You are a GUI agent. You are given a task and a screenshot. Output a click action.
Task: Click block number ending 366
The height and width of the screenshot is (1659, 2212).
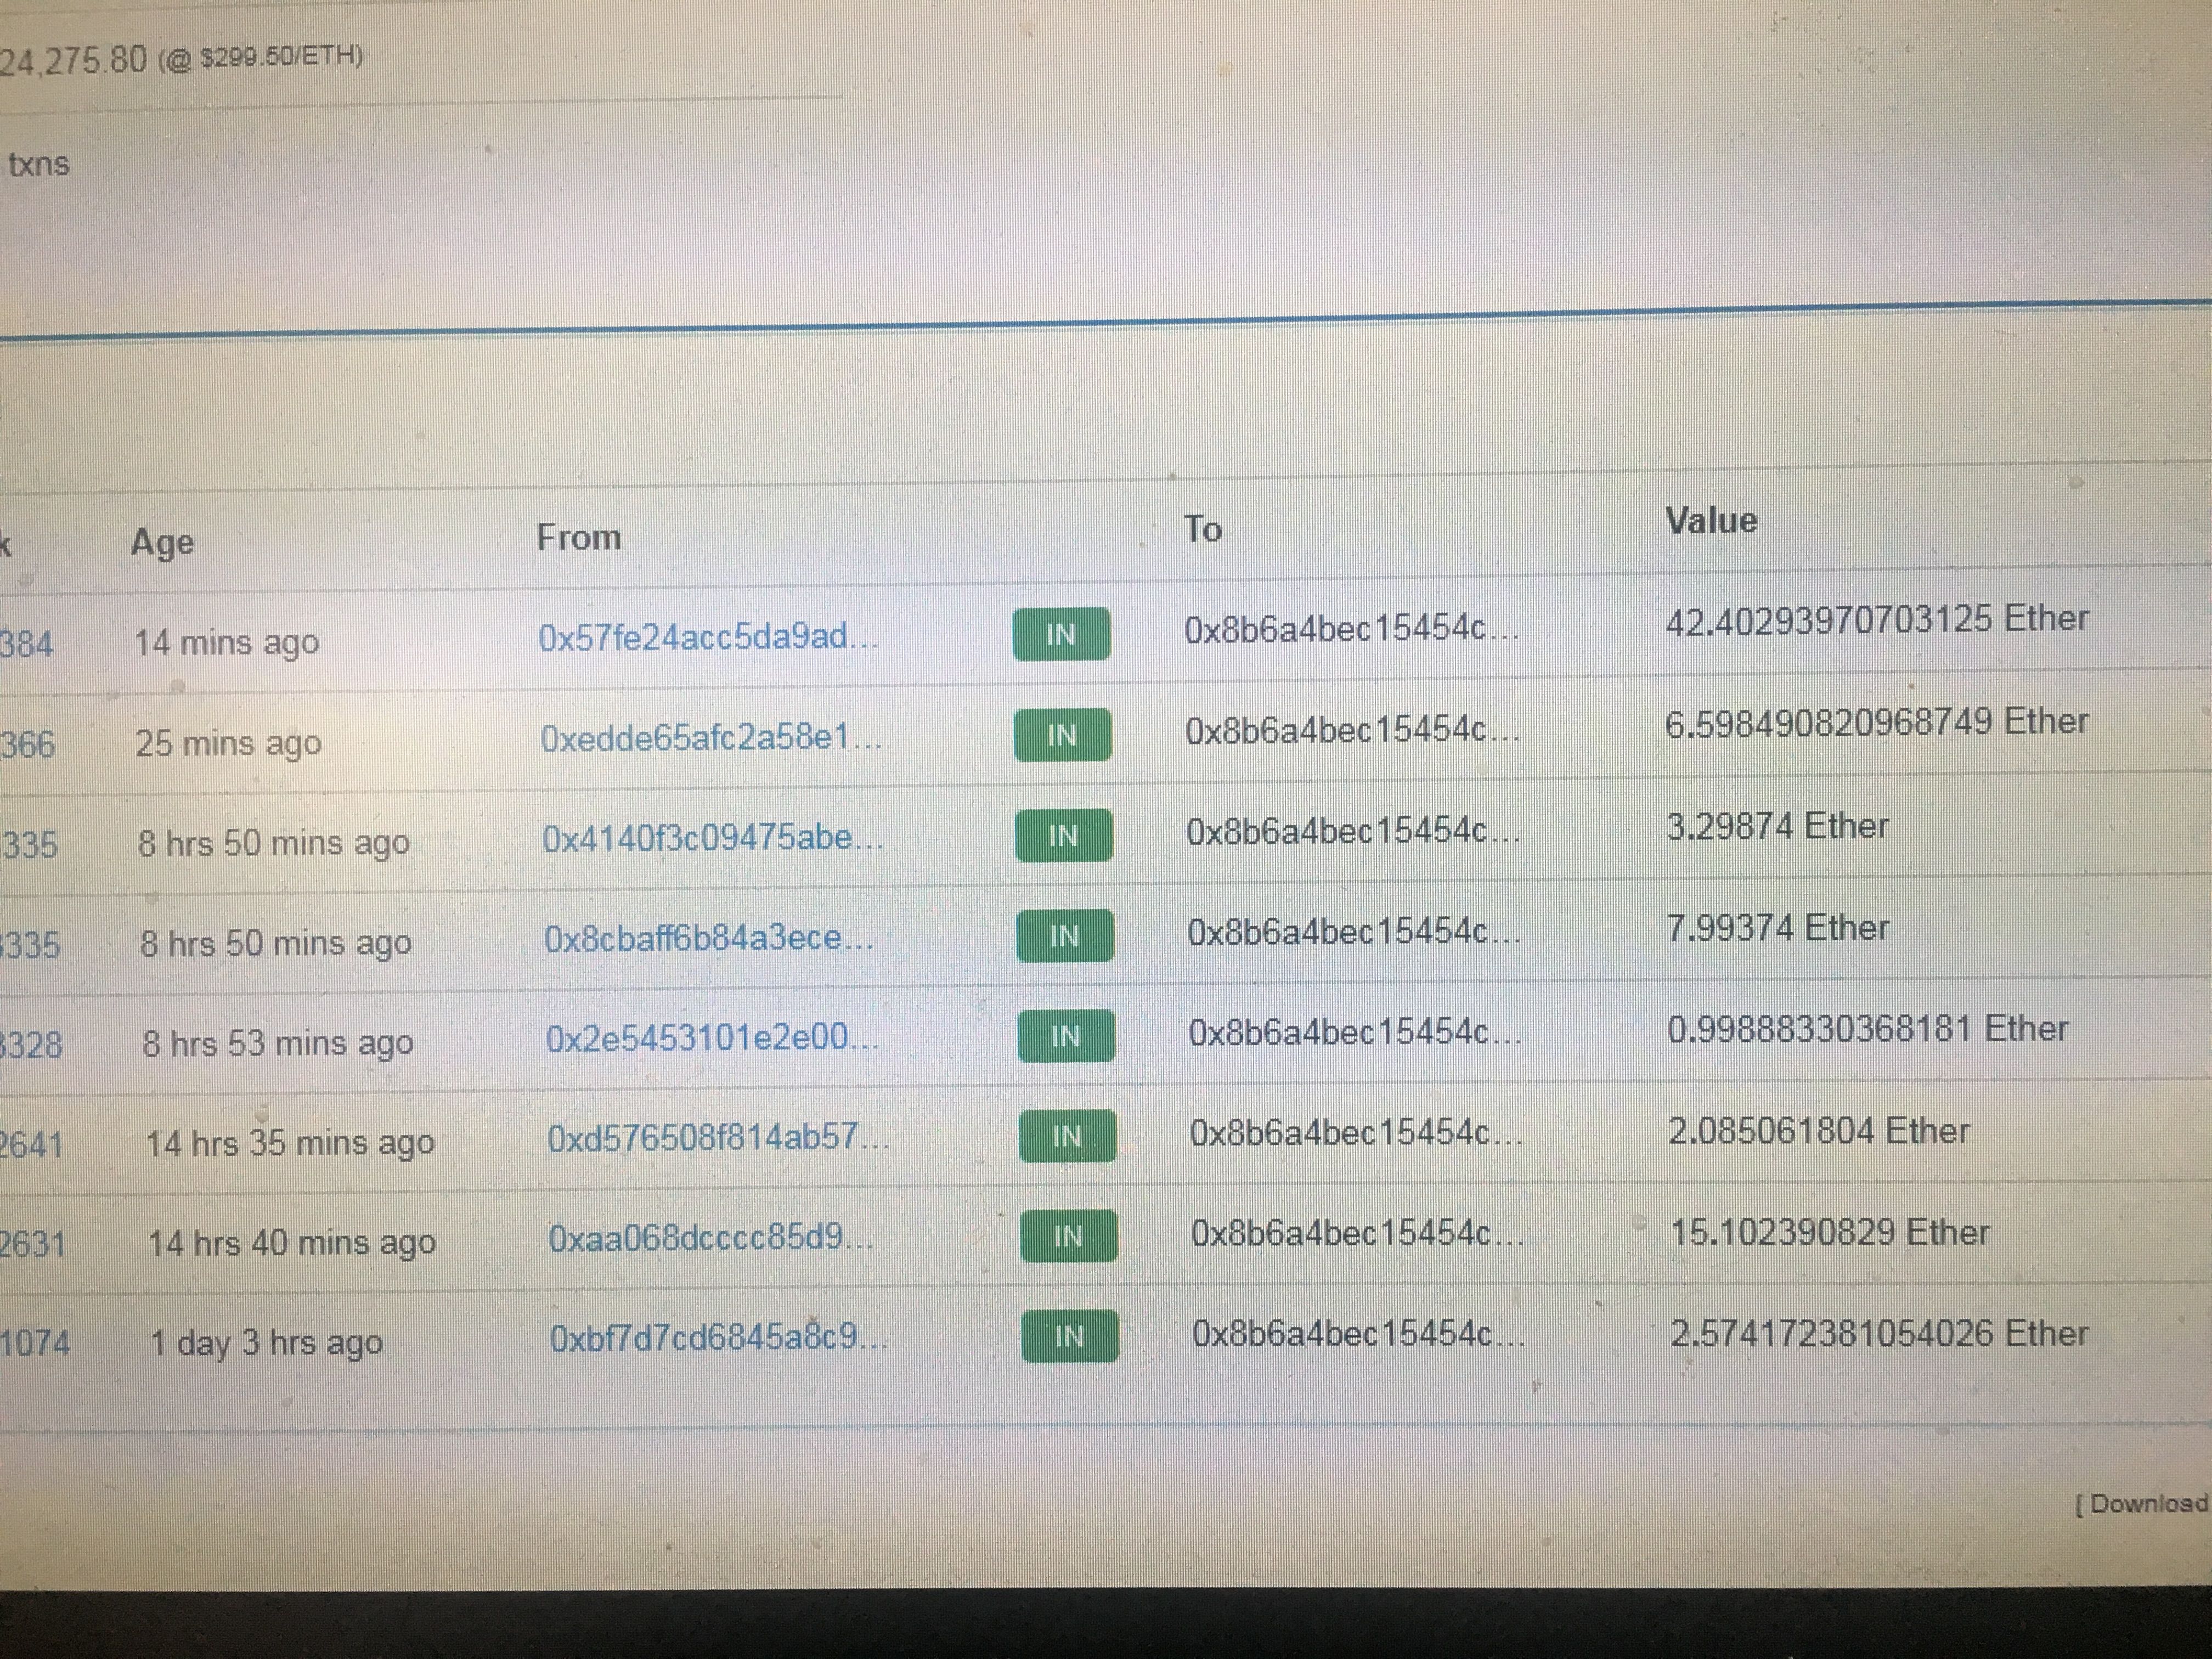[x=28, y=744]
